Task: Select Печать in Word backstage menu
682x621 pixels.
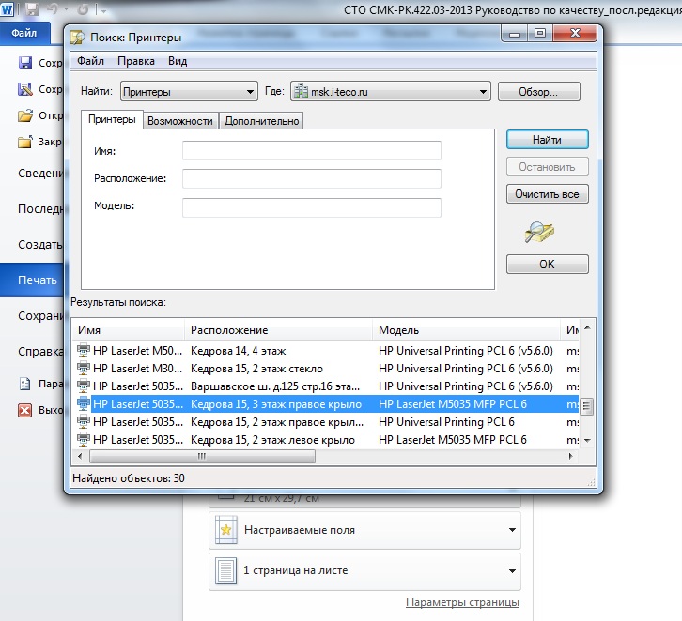Action: [x=32, y=280]
